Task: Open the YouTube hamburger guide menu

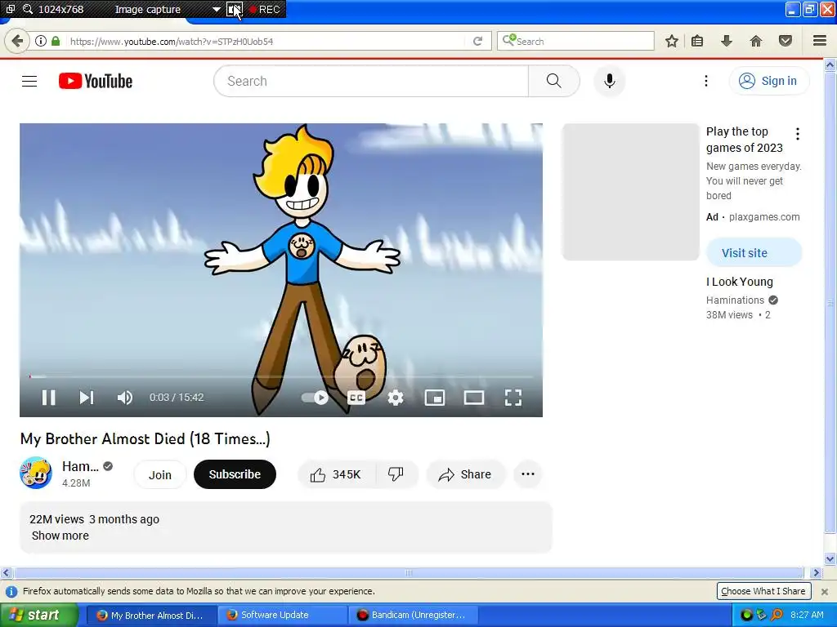Action: tap(29, 81)
